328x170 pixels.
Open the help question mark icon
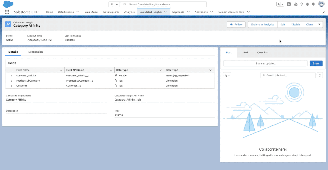pyautogui.click(x=301, y=4)
